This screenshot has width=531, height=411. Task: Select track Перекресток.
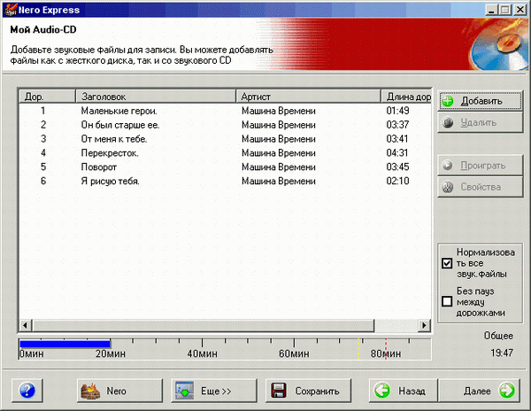pyautogui.click(x=110, y=153)
